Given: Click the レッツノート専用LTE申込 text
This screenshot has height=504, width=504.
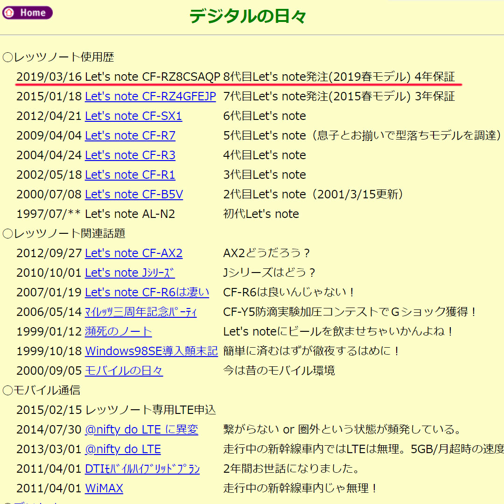Looking at the screenshot, I should 151,410.
